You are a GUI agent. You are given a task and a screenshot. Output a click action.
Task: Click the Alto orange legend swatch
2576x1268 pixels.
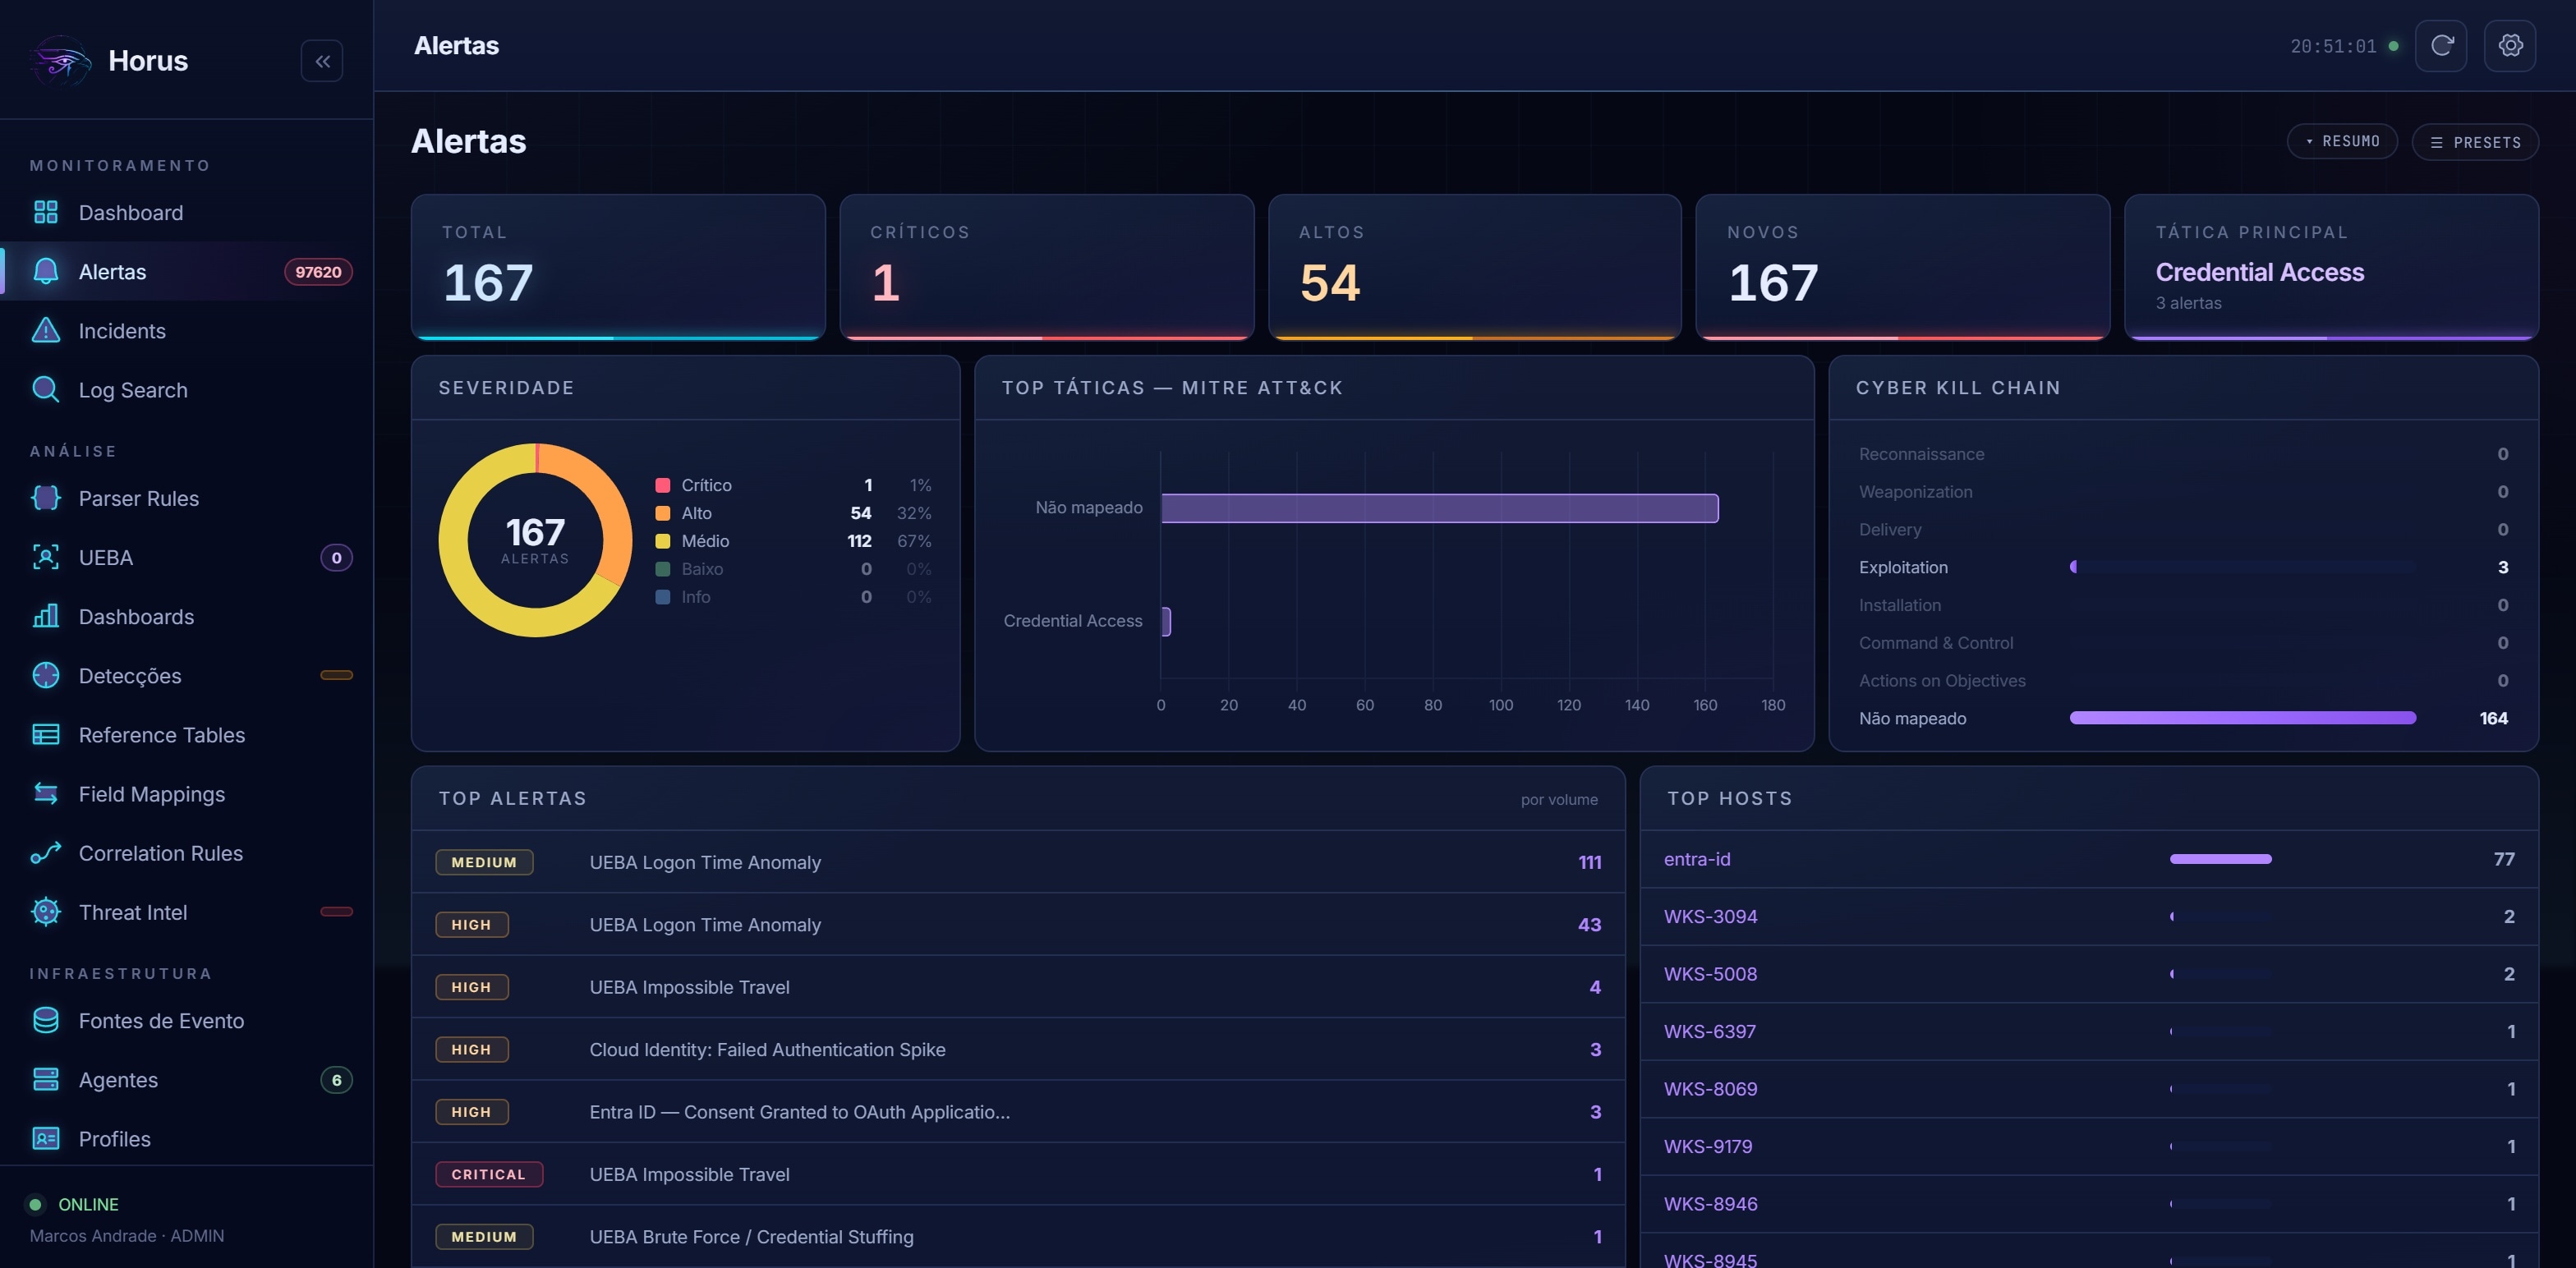[x=662, y=513]
